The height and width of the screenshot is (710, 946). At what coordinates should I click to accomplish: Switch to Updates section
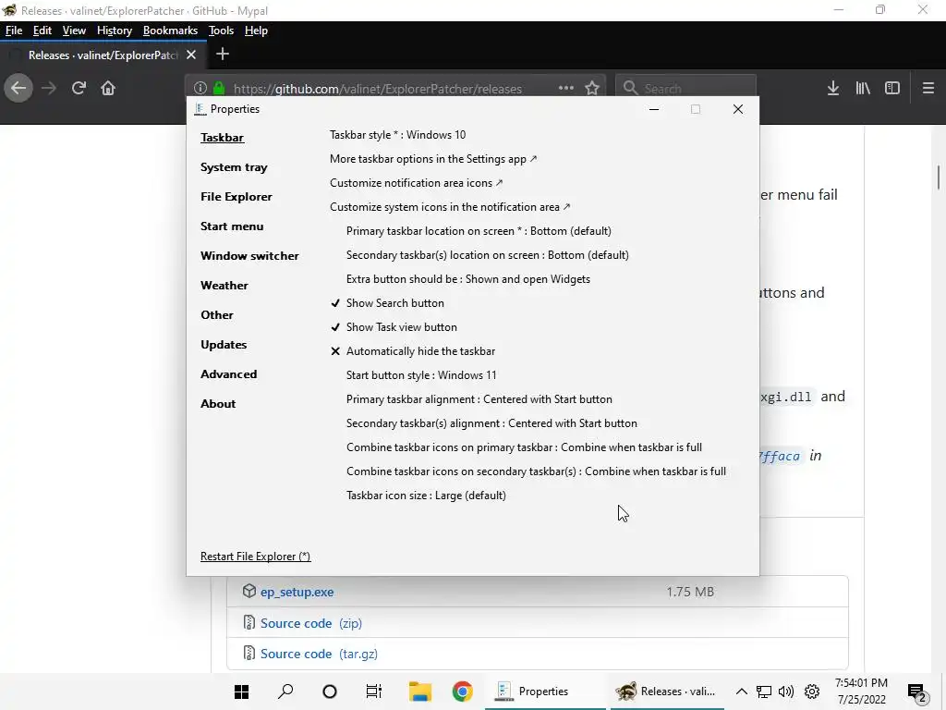[224, 345]
